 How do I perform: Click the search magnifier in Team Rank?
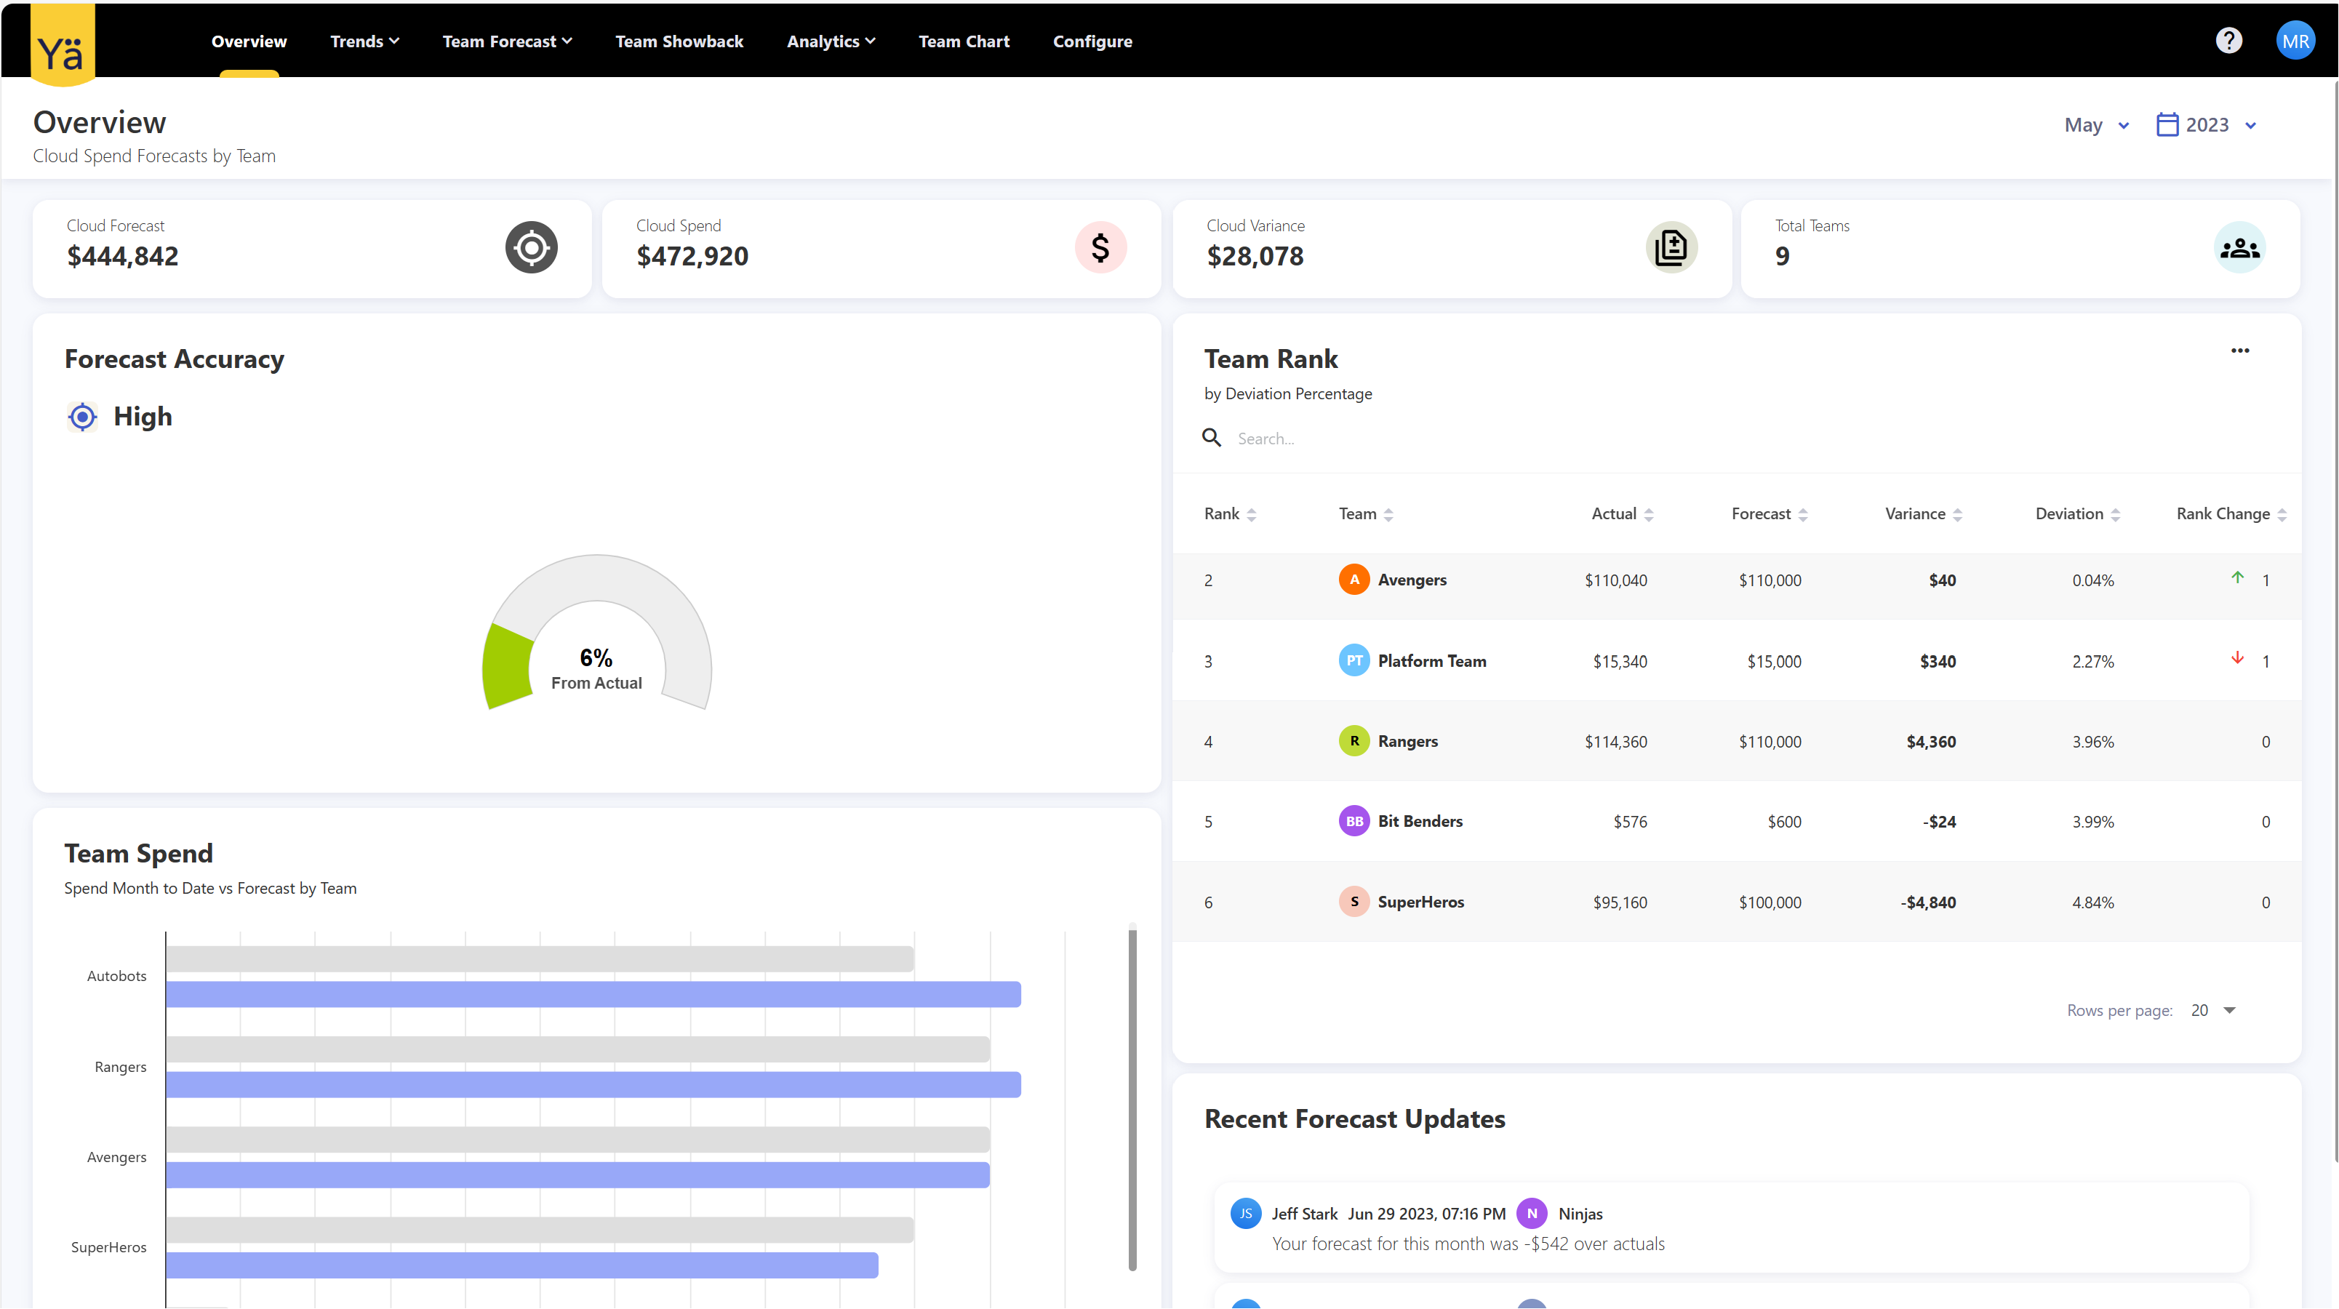pyautogui.click(x=1211, y=438)
